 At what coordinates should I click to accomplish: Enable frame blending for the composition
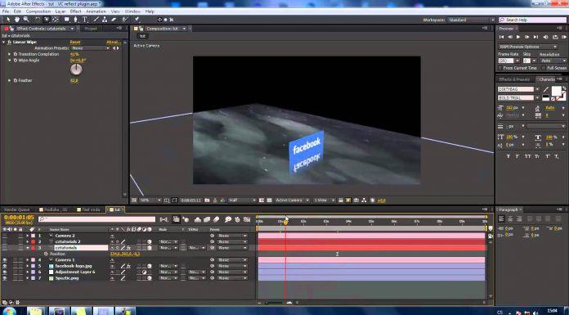pyautogui.click(x=207, y=219)
